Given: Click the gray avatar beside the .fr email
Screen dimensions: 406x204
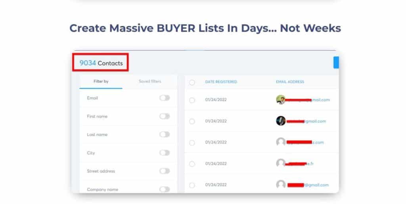Looking at the screenshot, I should [281, 163].
